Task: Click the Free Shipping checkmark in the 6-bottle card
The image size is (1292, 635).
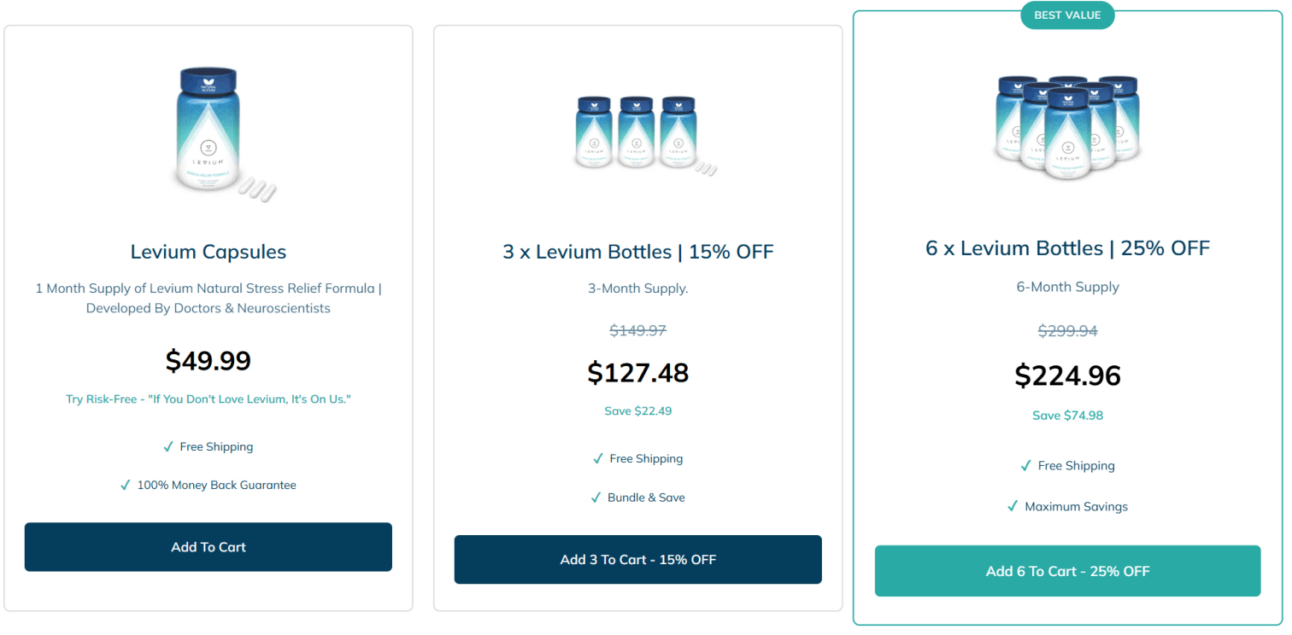Action: click(x=1025, y=465)
